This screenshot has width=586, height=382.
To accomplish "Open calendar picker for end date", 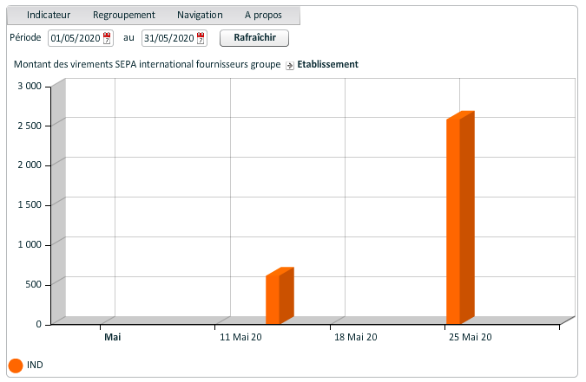I will (201, 38).
